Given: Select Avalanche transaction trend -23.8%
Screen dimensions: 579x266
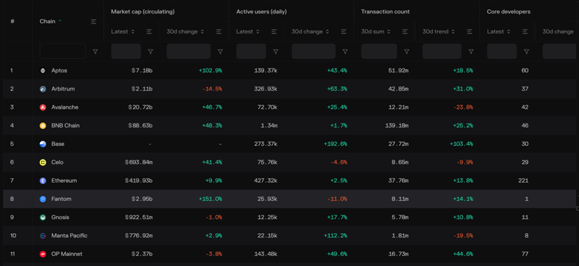Looking at the screenshot, I should coord(463,107).
